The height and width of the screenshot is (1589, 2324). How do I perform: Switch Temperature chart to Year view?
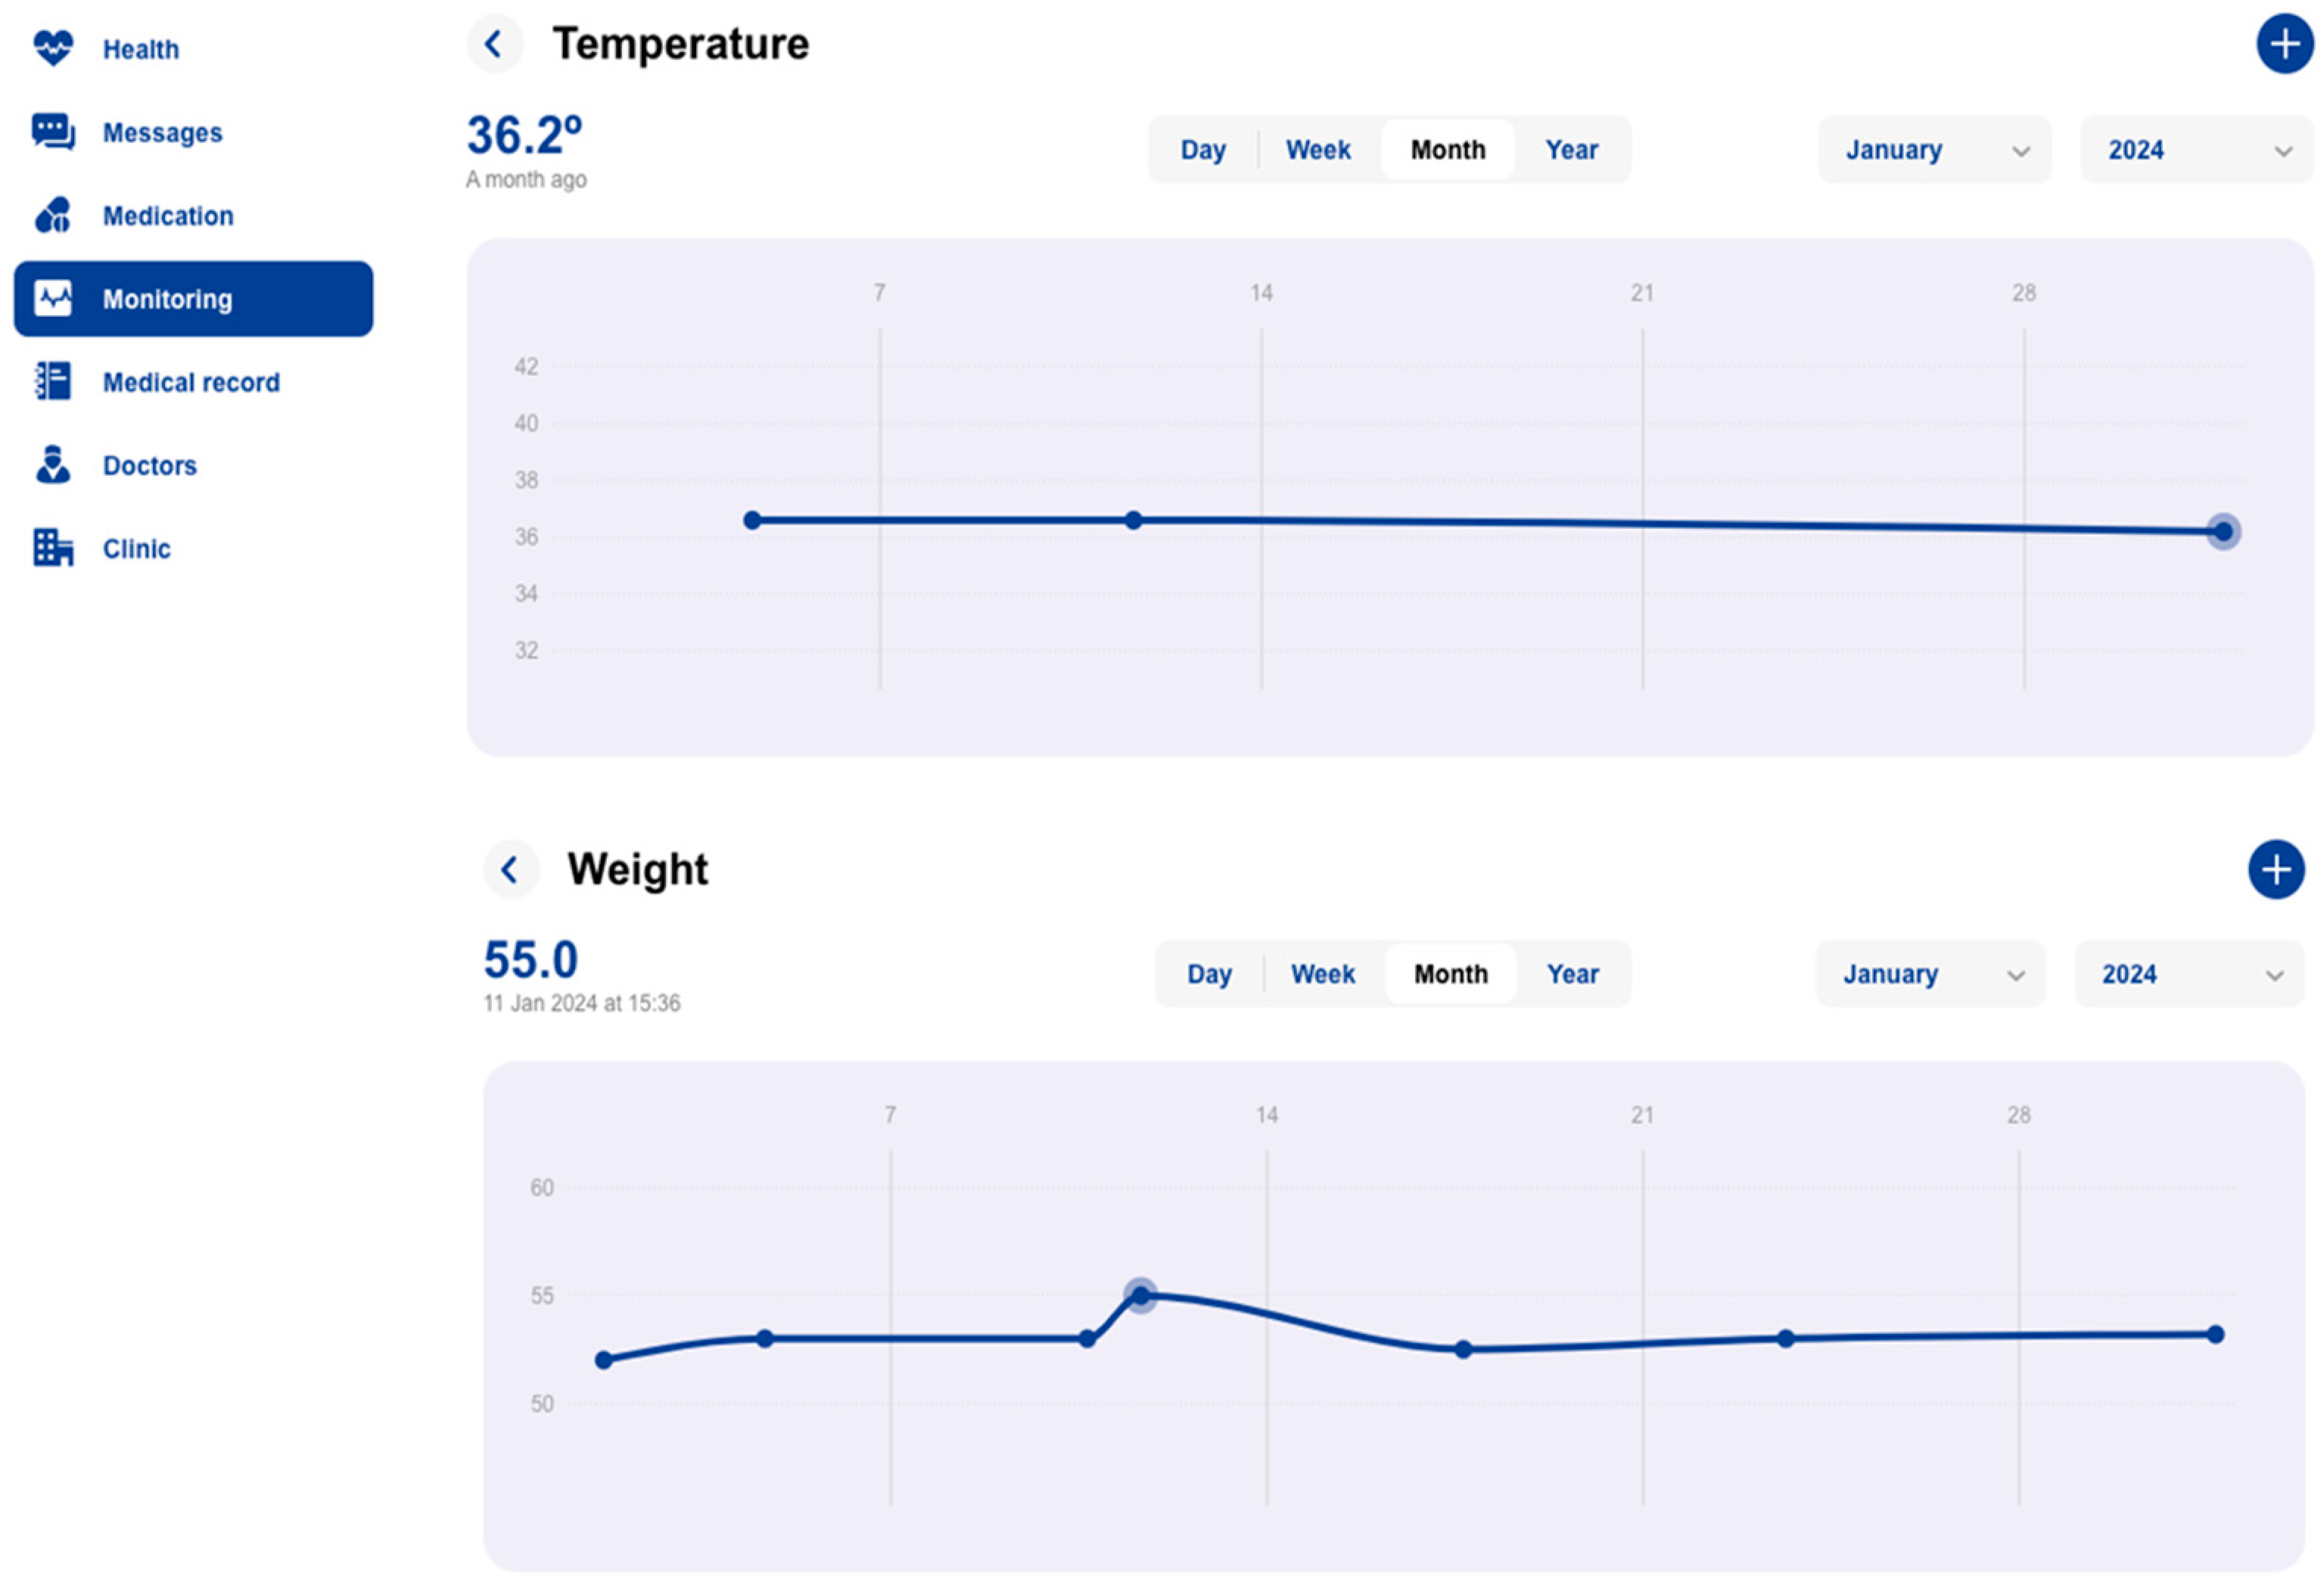1571,150
